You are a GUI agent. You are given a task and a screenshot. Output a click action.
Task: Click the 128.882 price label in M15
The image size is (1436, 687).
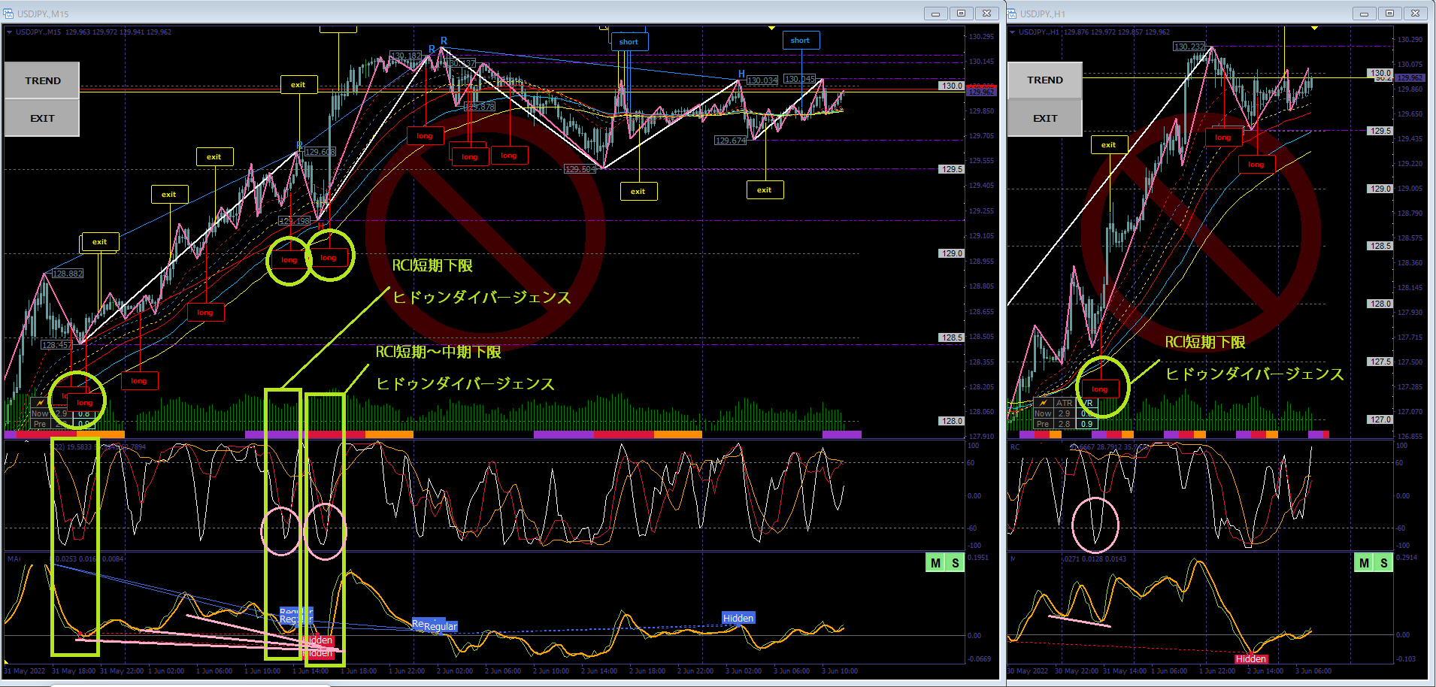[68, 274]
